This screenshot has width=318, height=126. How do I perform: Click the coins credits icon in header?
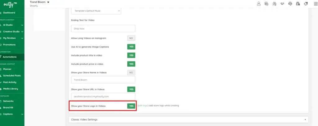click(266, 4)
